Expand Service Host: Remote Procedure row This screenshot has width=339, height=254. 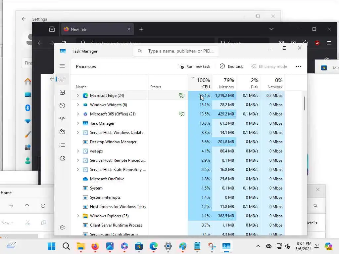pyautogui.click(x=78, y=160)
